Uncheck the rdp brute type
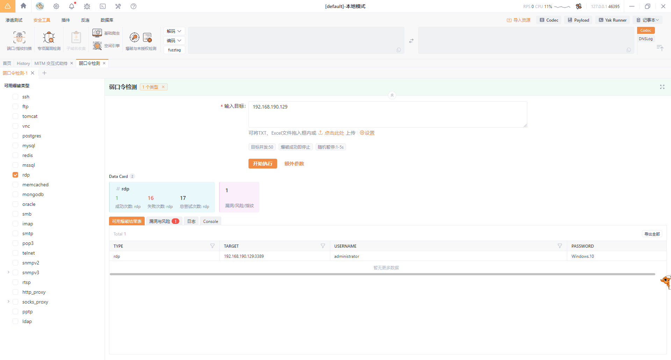 point(15,175)
